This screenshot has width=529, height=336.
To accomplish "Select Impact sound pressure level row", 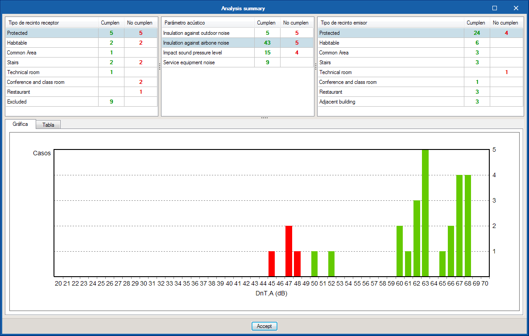I will 237,53.
